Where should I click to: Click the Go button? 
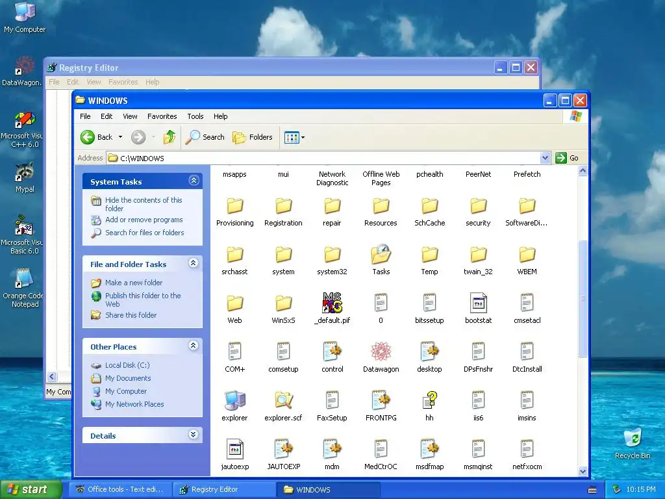[x=568, y=158]
